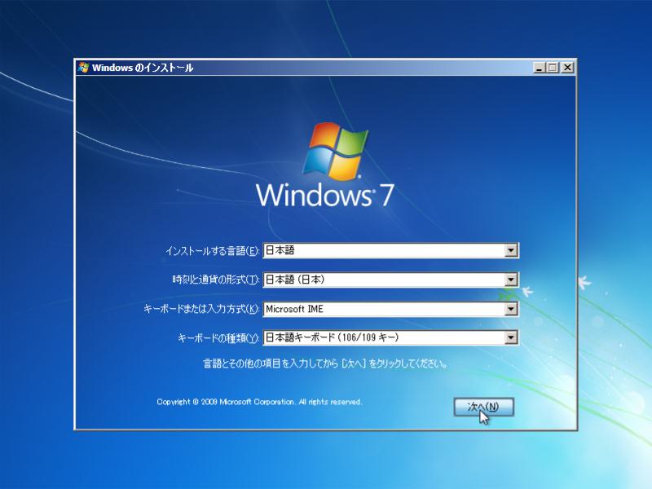The height and width of the screenshot is (489, 652).
Task: Expand the インストールする言語 dropdown arrow
Action: pyautogui.click(x=511, y=250)
